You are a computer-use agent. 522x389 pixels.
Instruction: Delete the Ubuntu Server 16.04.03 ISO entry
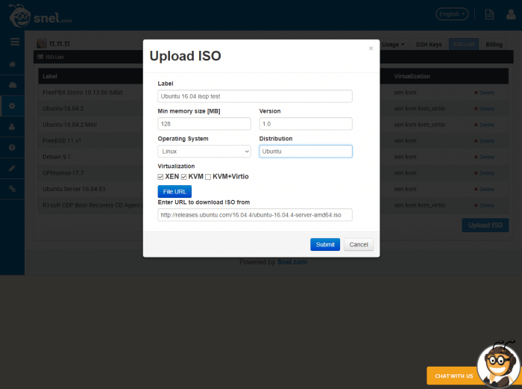(x=484, y=189)
